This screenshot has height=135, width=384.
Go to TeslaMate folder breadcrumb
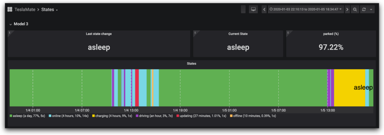[25, 10]
